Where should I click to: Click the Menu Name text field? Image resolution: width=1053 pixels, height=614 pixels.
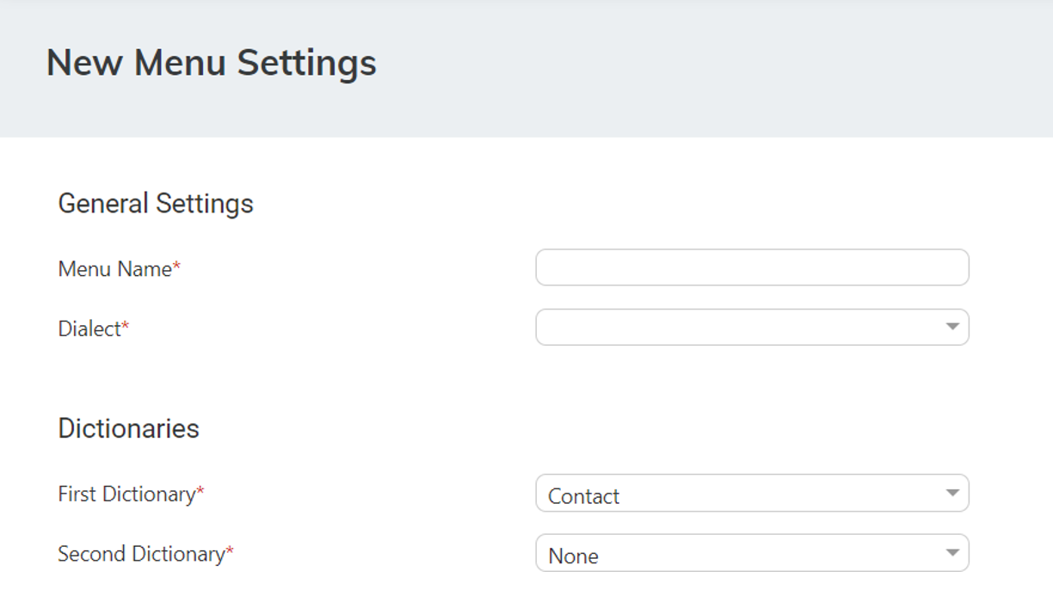click(751, 267)
